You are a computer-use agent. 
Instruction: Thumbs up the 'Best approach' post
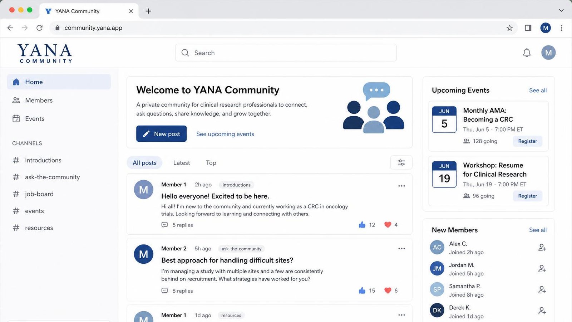click(x=362, y=291)
